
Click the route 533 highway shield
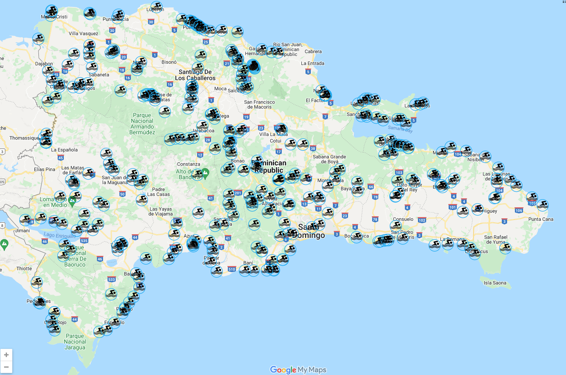pos(112,279)
